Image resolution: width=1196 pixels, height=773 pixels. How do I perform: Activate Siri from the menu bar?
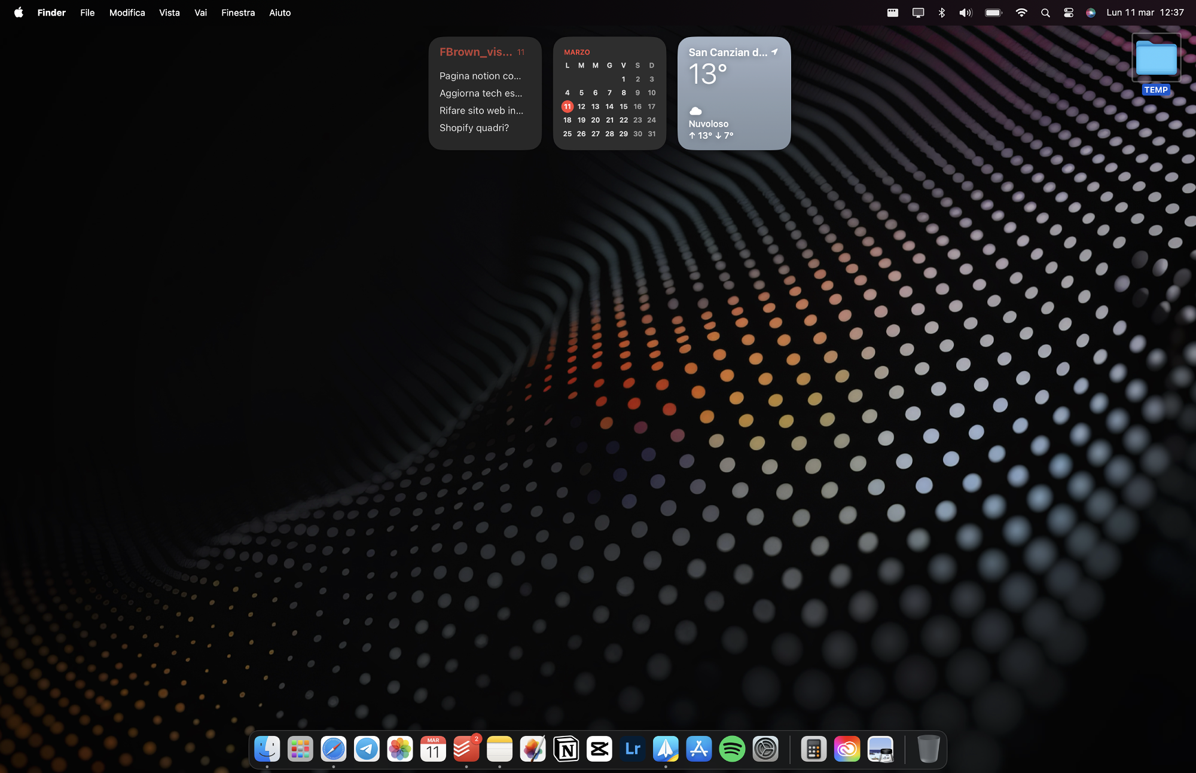1091,13
